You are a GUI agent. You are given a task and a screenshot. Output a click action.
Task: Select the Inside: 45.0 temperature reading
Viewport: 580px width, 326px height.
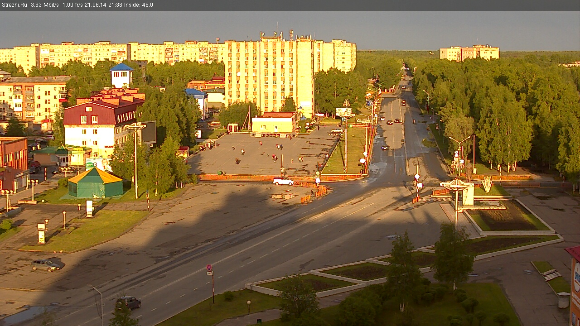138,5
